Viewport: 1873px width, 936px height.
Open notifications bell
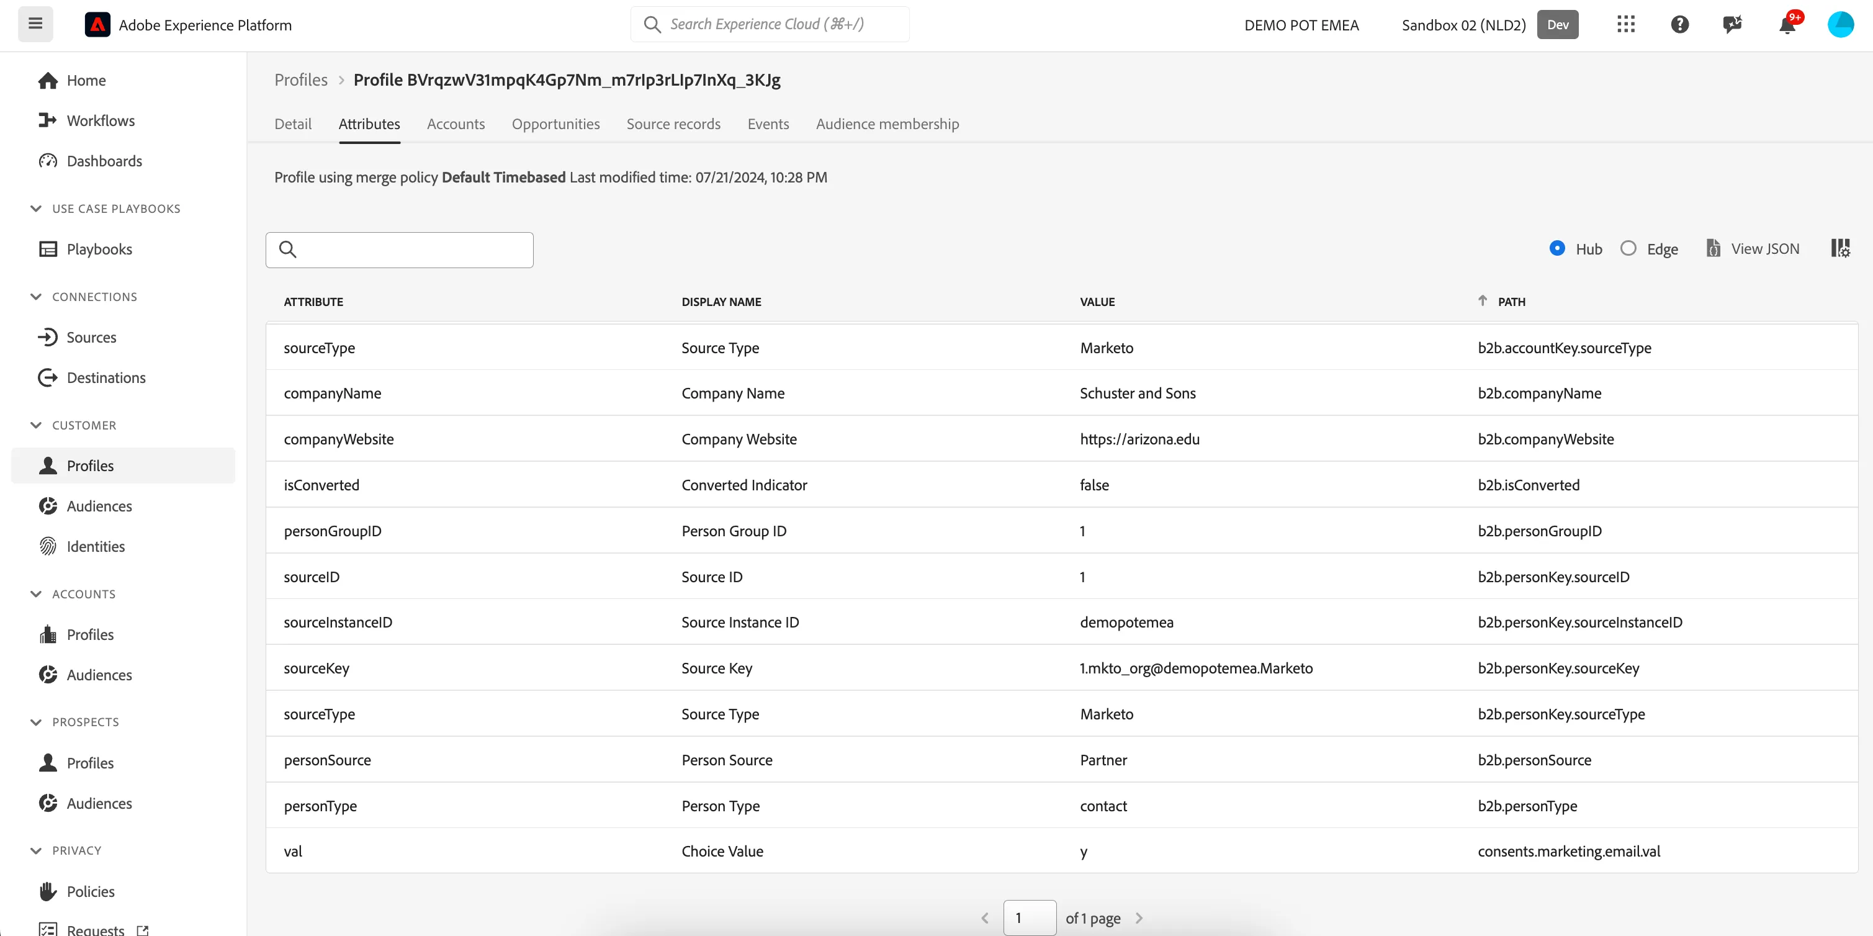click(x=1787, y=24)
